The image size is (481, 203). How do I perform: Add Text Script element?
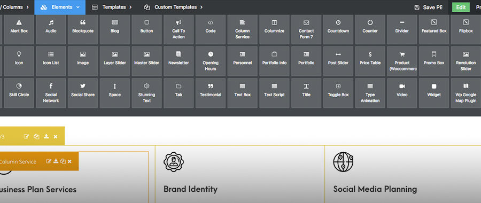pyautogui.click(x=274, y=93)
